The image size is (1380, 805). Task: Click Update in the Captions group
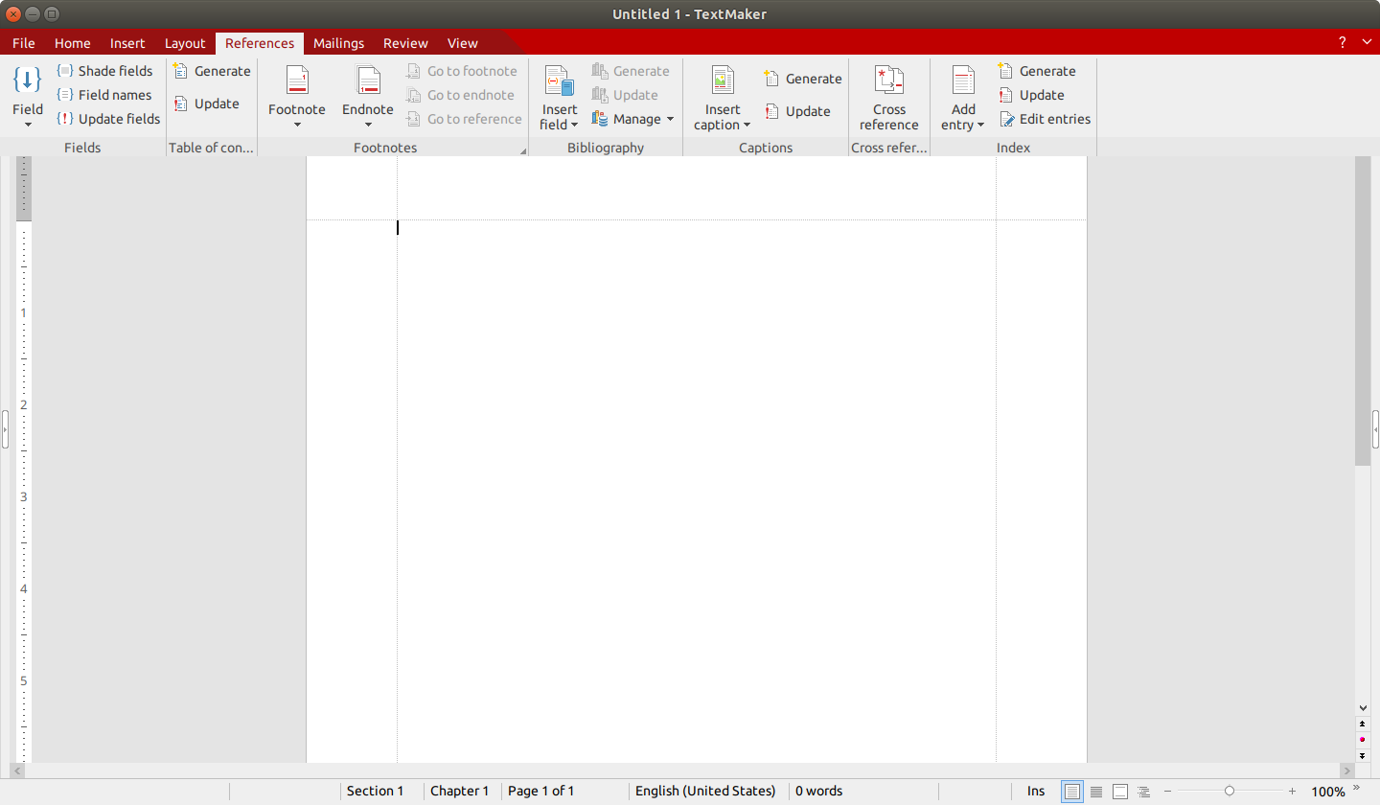pos(798,111)
